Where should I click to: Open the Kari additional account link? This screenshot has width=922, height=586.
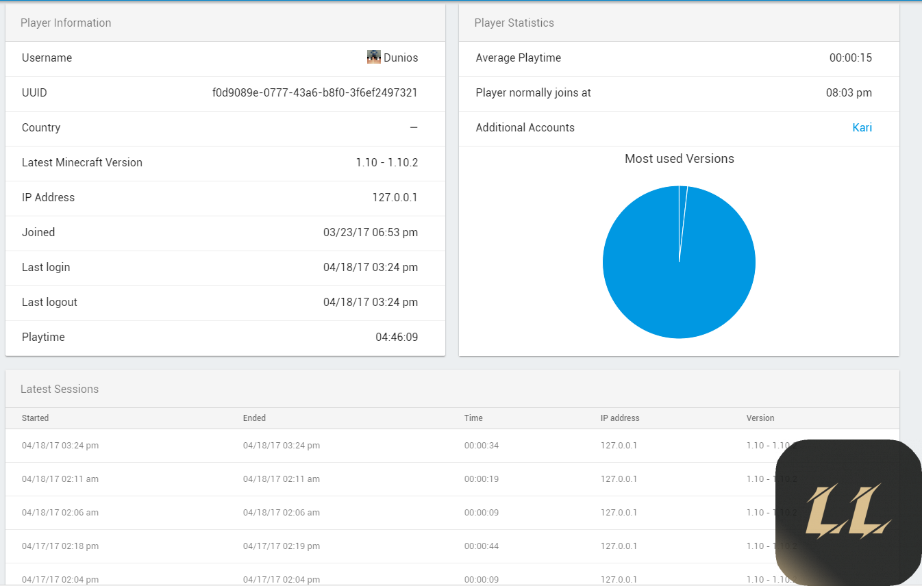862,127
